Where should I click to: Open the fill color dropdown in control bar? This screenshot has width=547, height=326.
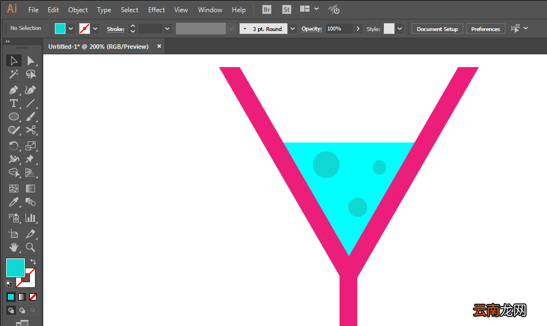pos(71,29)
